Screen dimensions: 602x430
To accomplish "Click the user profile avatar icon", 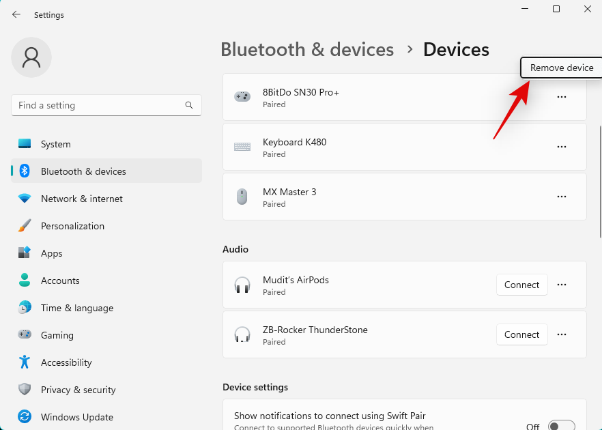I will tap(31, 57).
